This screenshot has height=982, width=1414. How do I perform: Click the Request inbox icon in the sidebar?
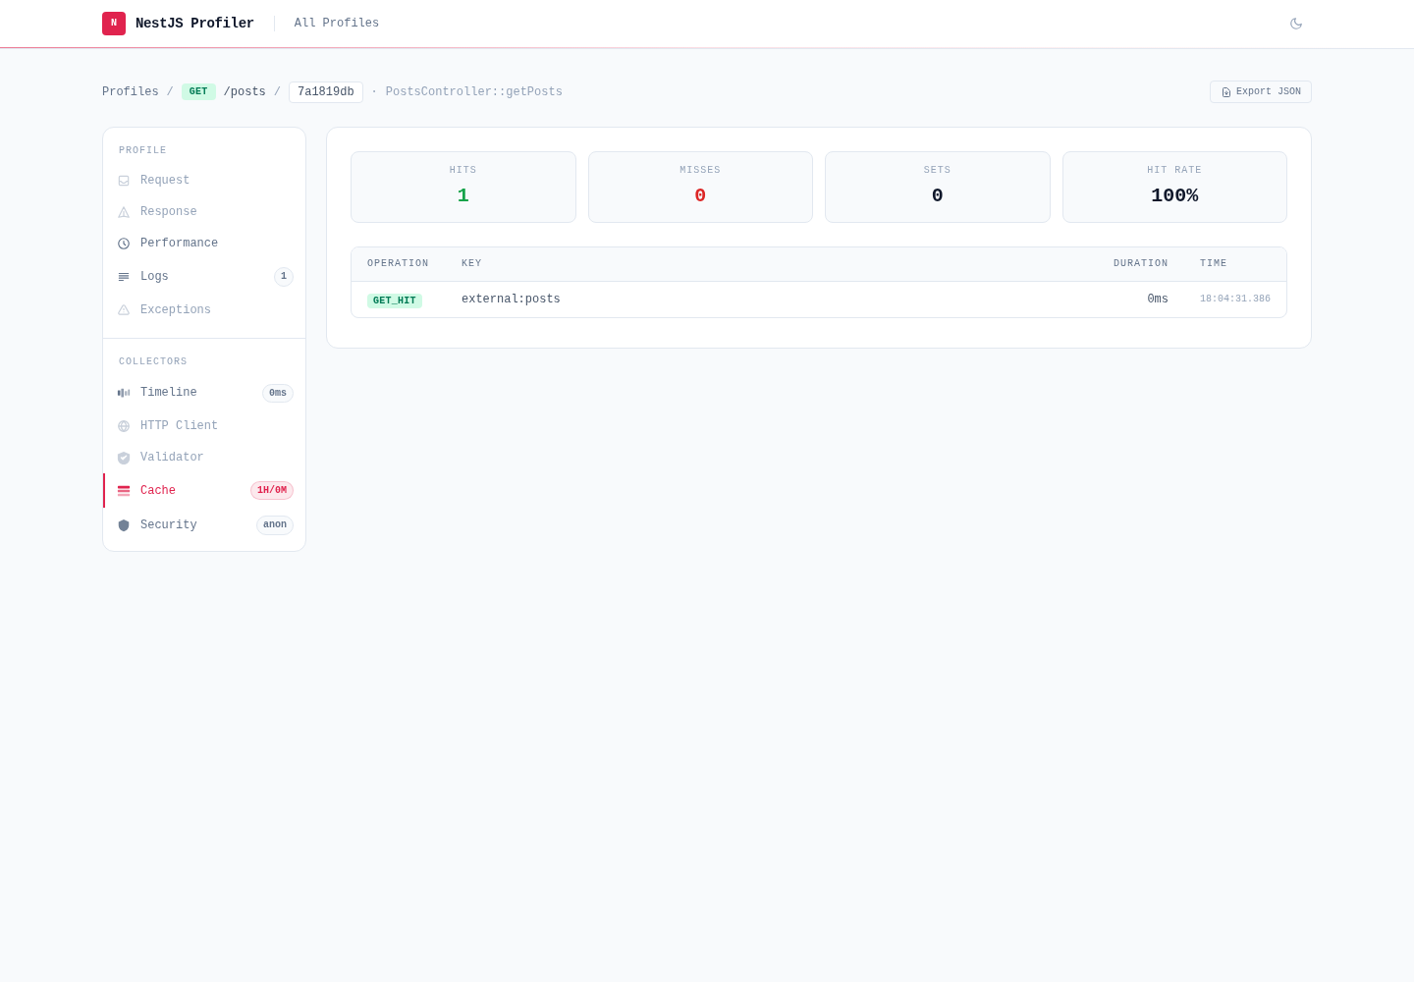coord(124,181)
